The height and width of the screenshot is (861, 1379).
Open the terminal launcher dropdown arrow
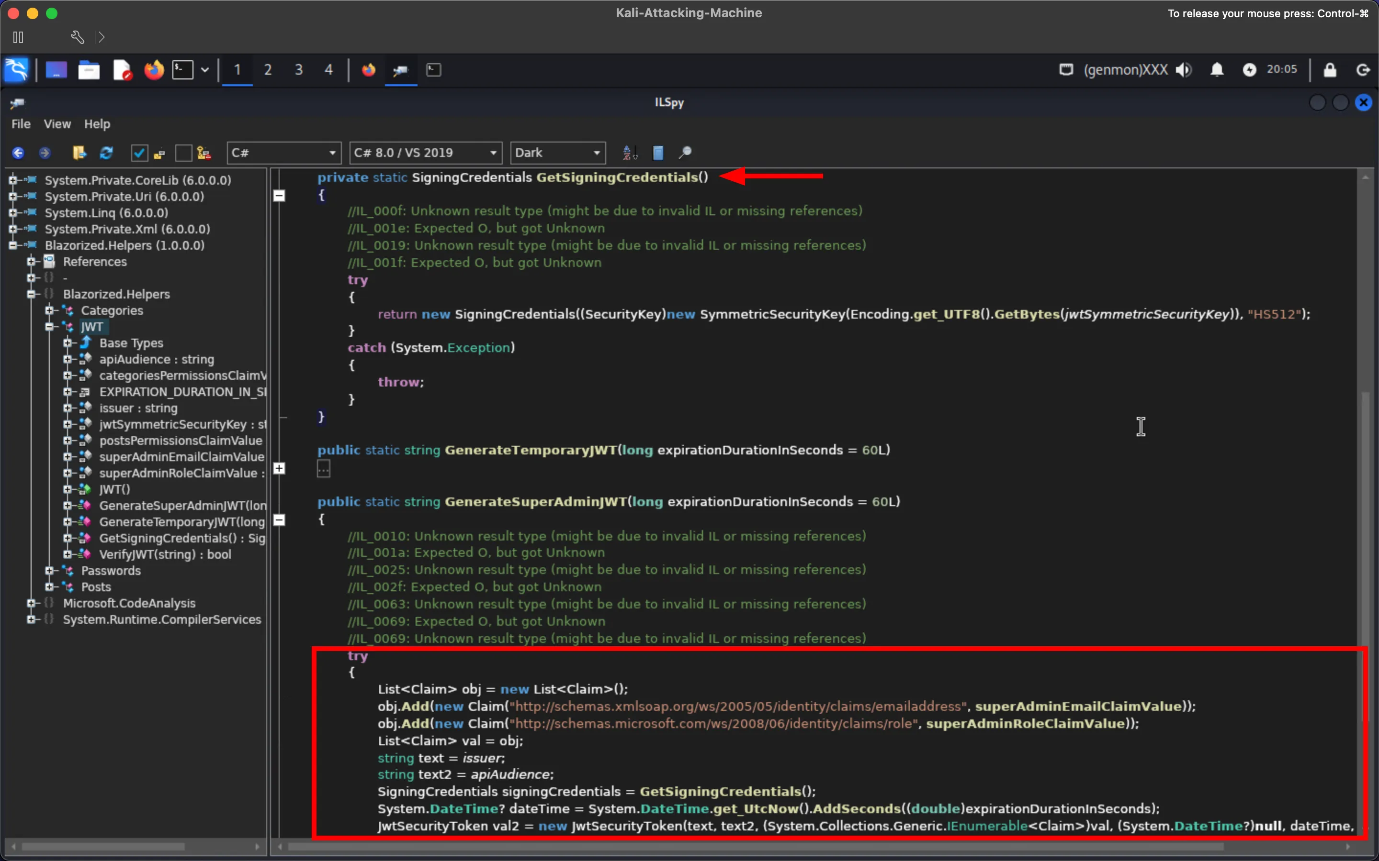click(204, 70)
